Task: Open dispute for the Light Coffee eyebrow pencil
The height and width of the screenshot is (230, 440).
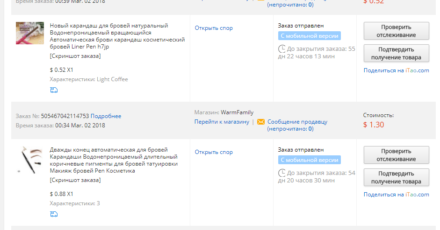Action: pyautogui.click(x=214, y=28)
